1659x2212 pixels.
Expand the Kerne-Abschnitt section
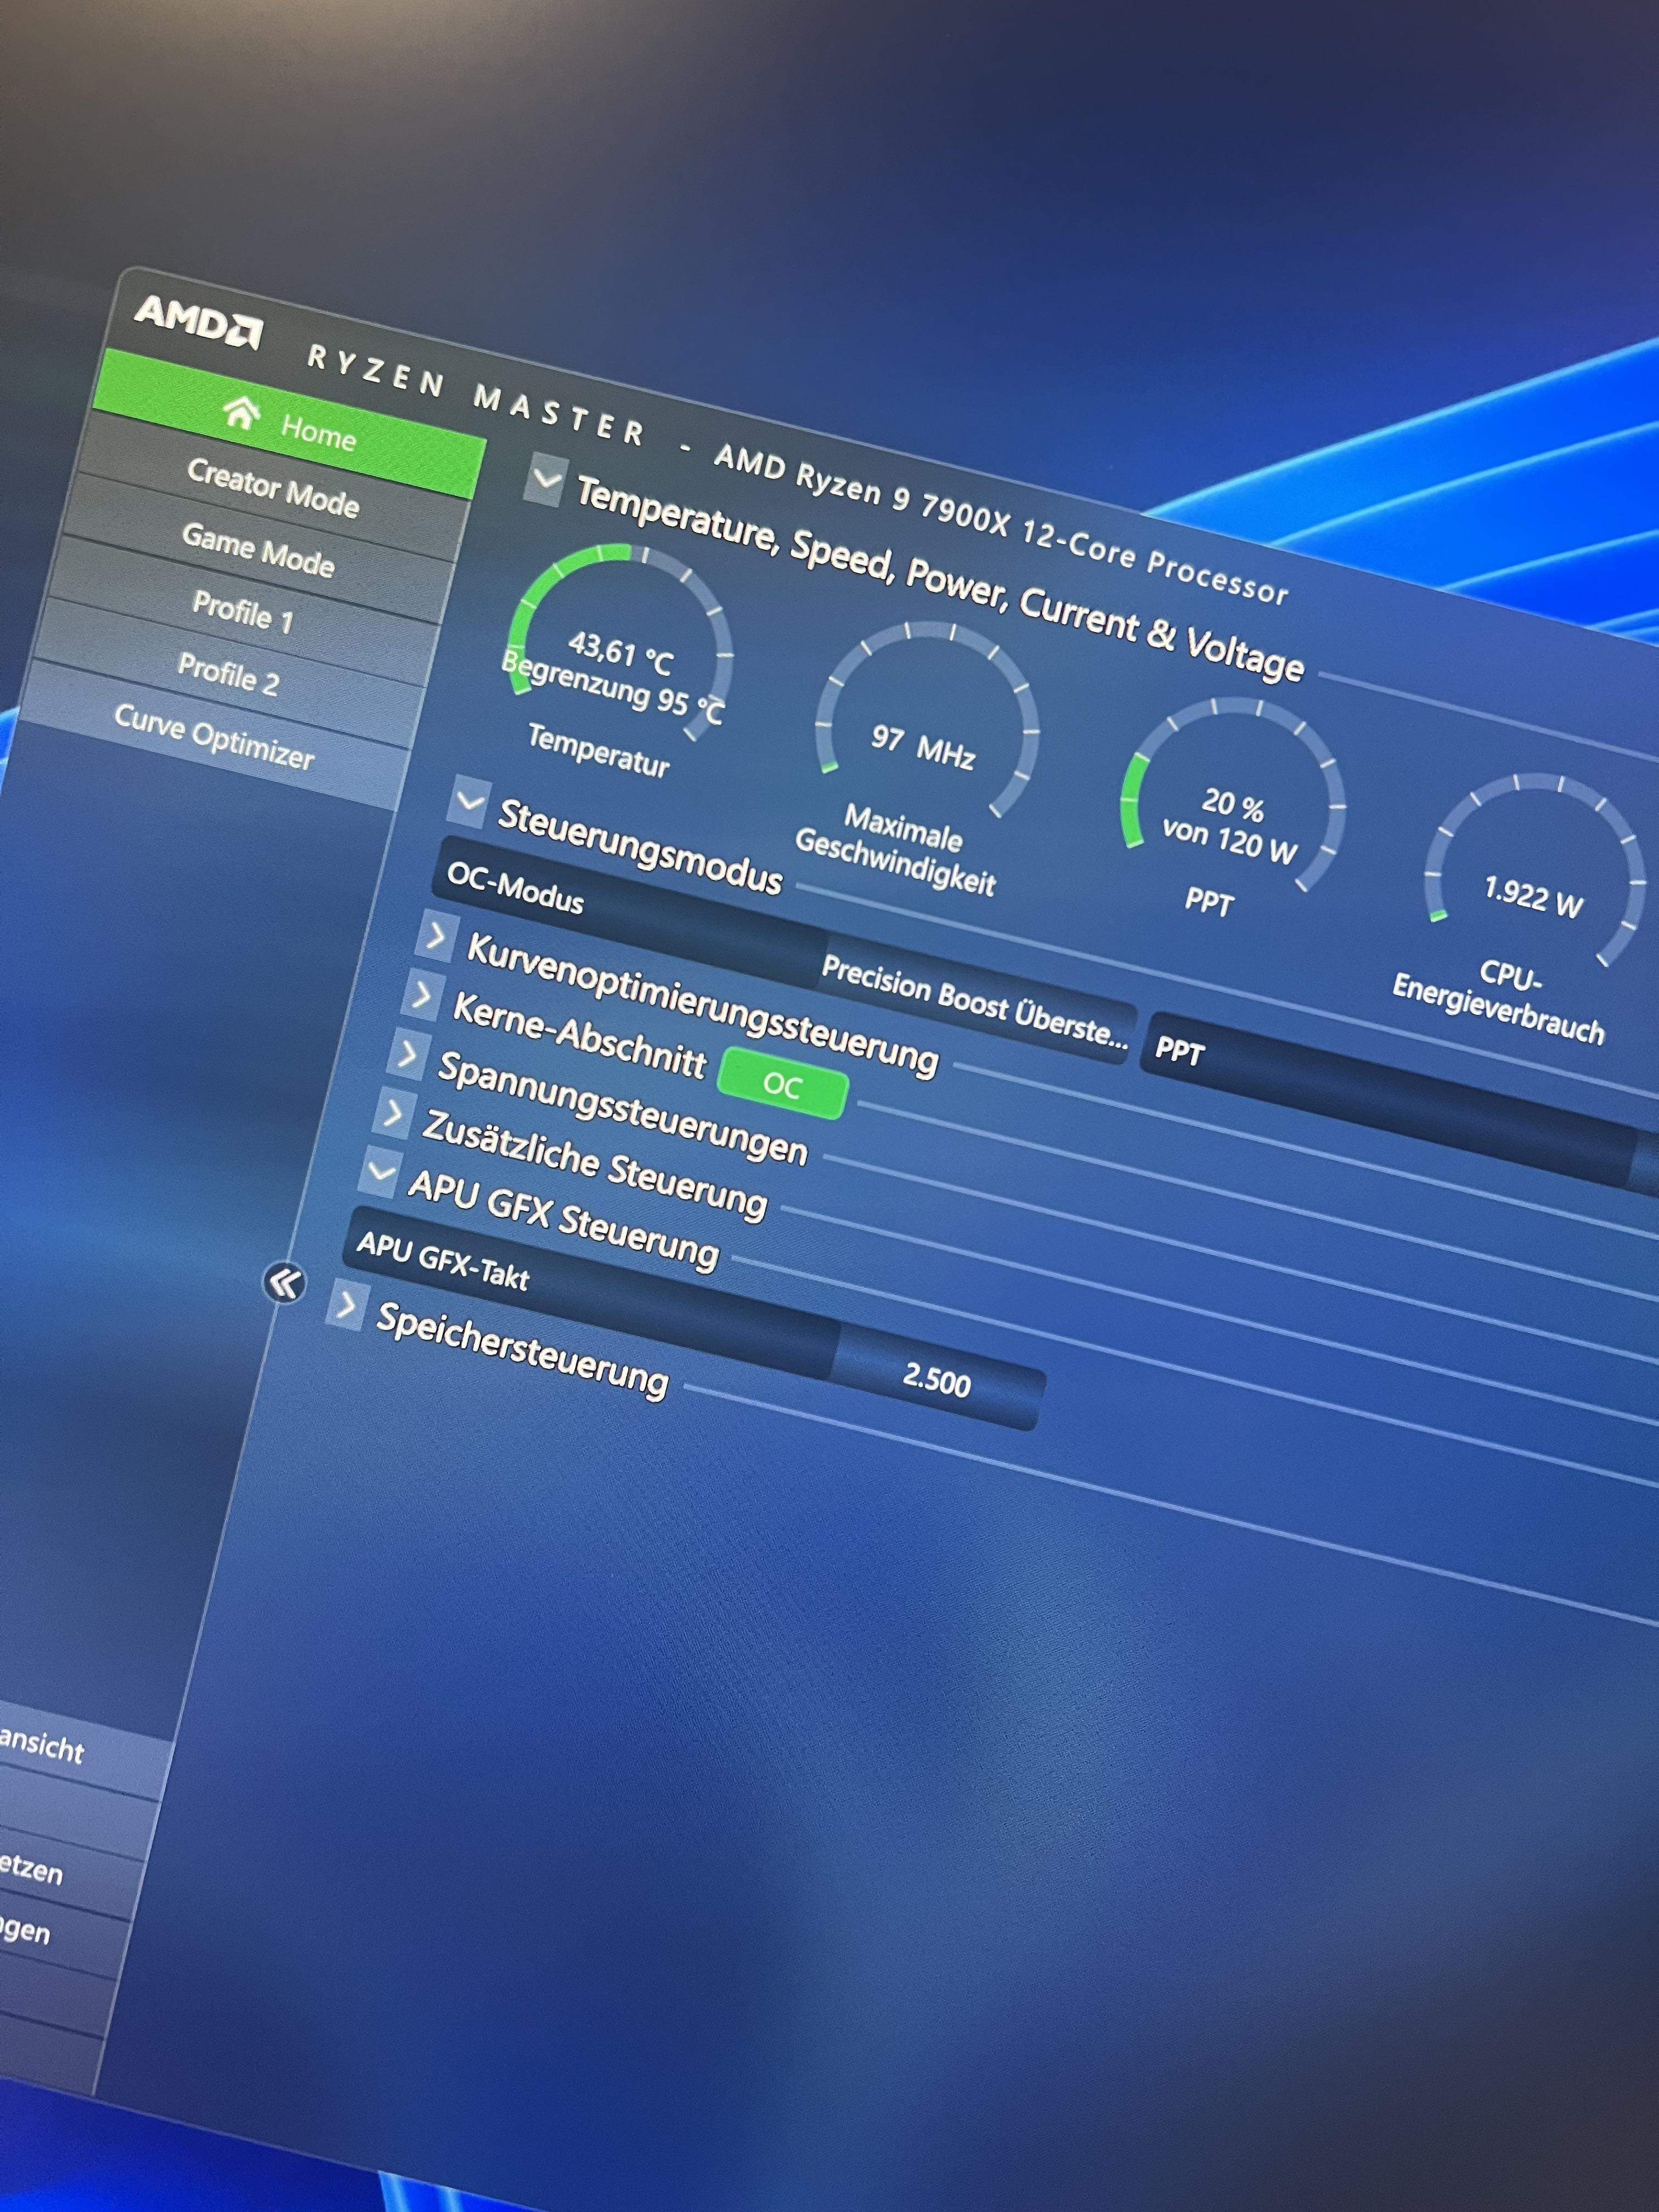click(x=422, y=995)
